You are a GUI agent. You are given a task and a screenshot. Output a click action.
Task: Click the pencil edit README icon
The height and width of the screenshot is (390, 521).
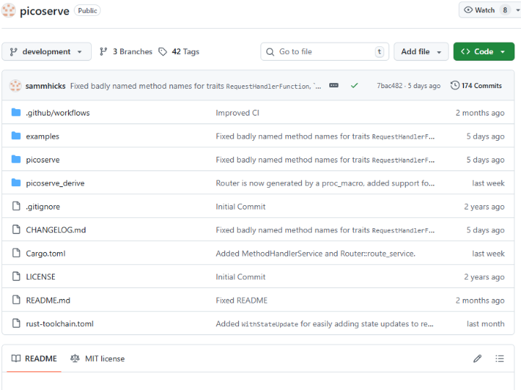(478, 358)
